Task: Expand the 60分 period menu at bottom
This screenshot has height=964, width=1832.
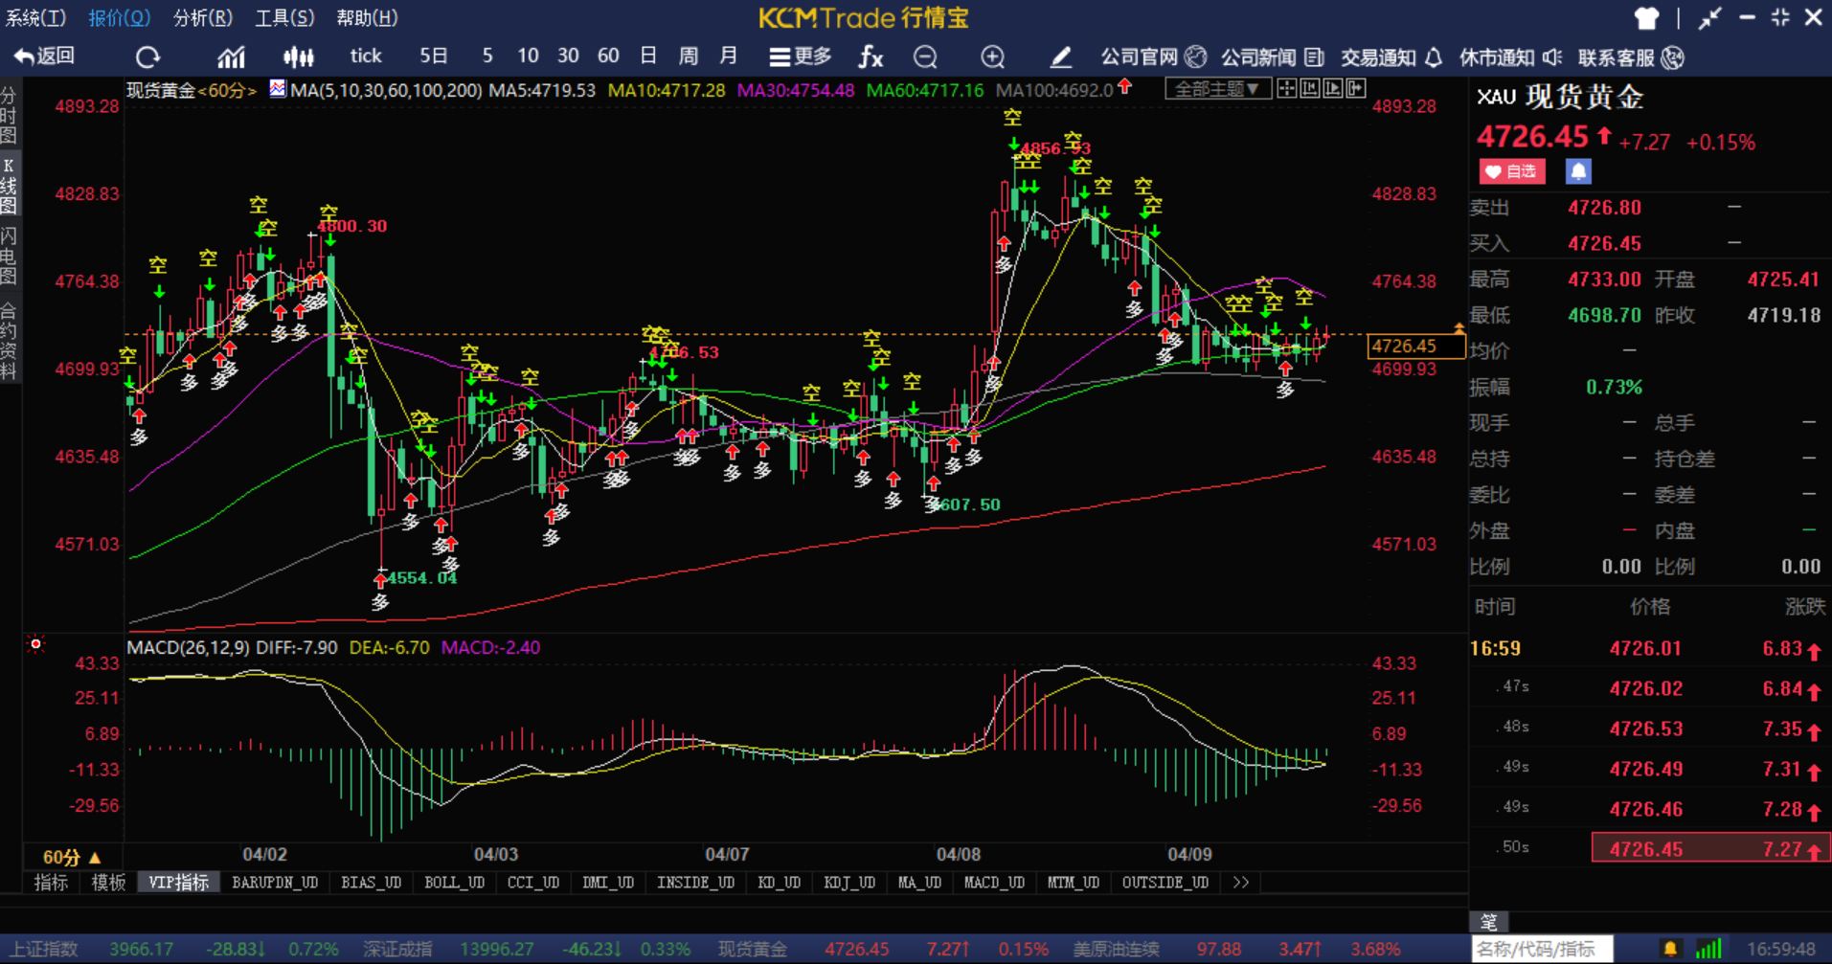Action: click(71, 857)
